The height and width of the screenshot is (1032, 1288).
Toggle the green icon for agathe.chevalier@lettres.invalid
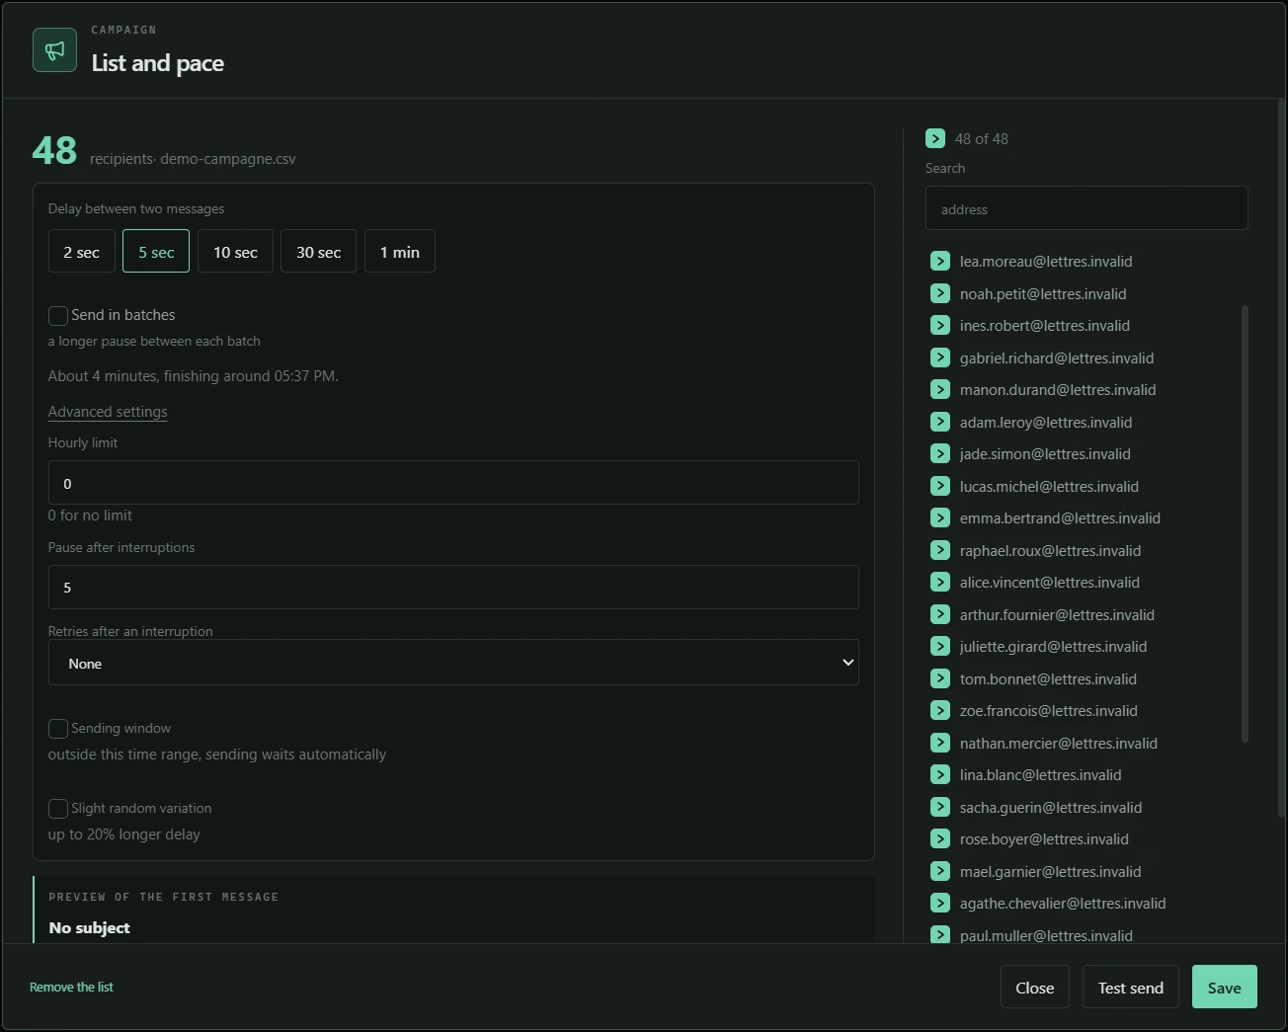pos(940,903)
